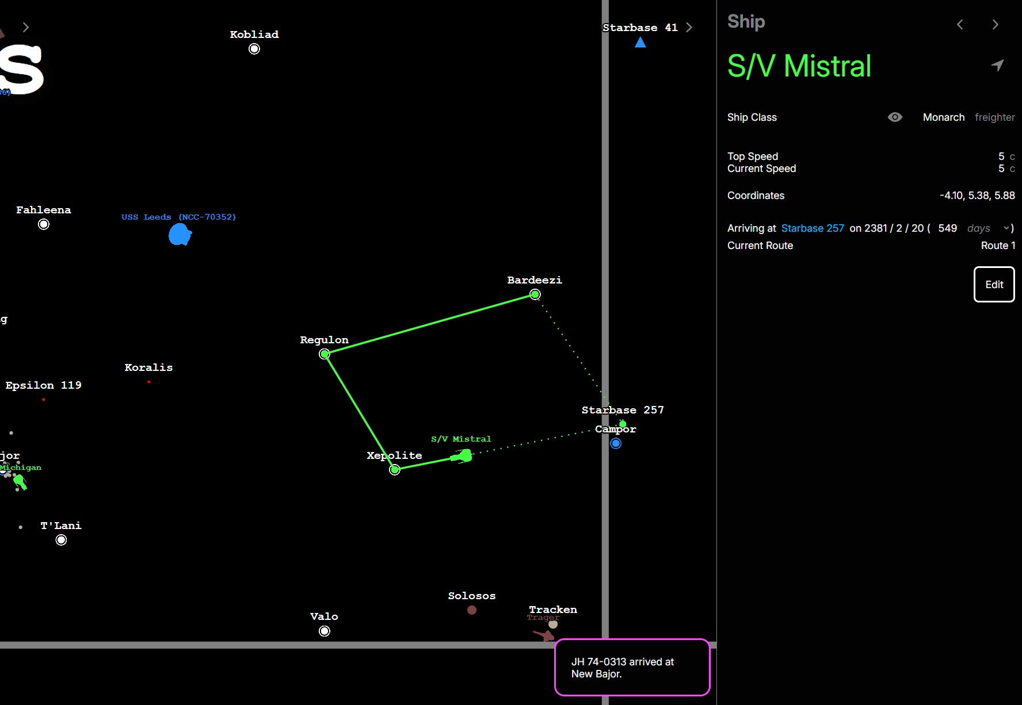Select the Solosos planet marker
This screenshot has height=705, width=1022.
point(472,610)
